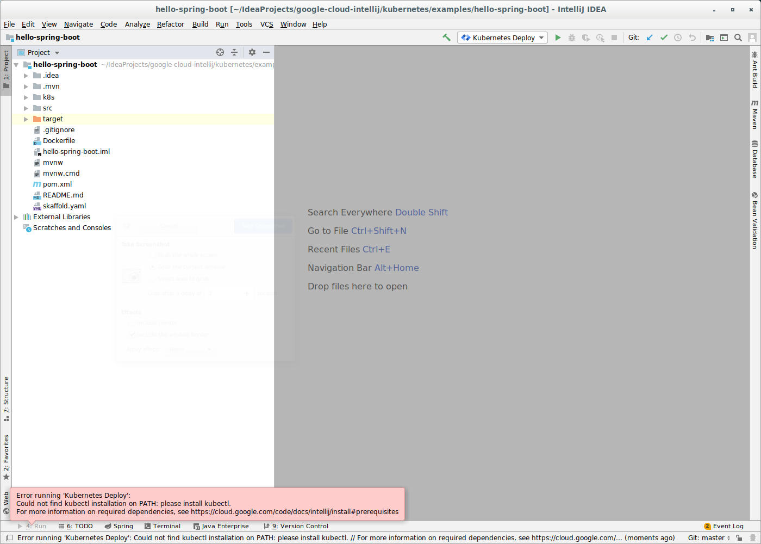Open the Event Log
Screen dimensions: 761x544
click(728, 526)
